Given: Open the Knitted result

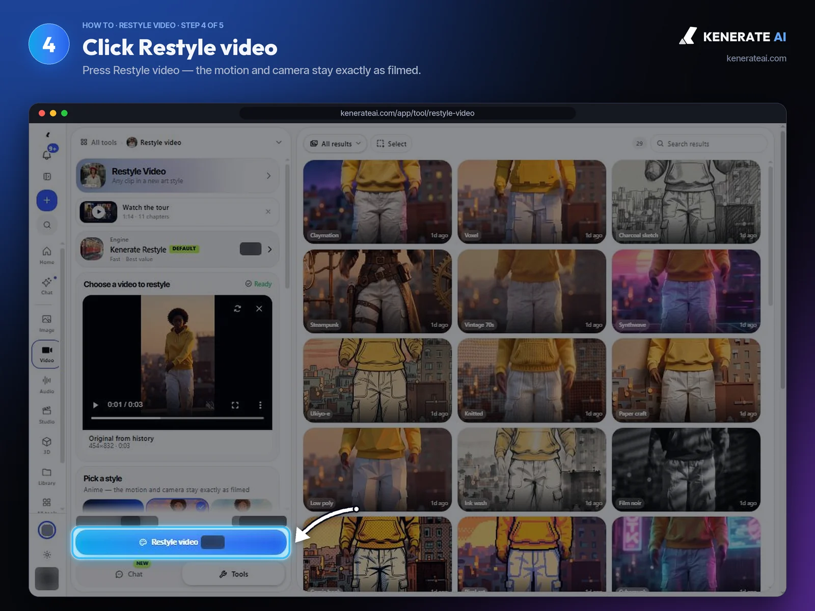Looking at the screenshot, I should tap(532, 380).
